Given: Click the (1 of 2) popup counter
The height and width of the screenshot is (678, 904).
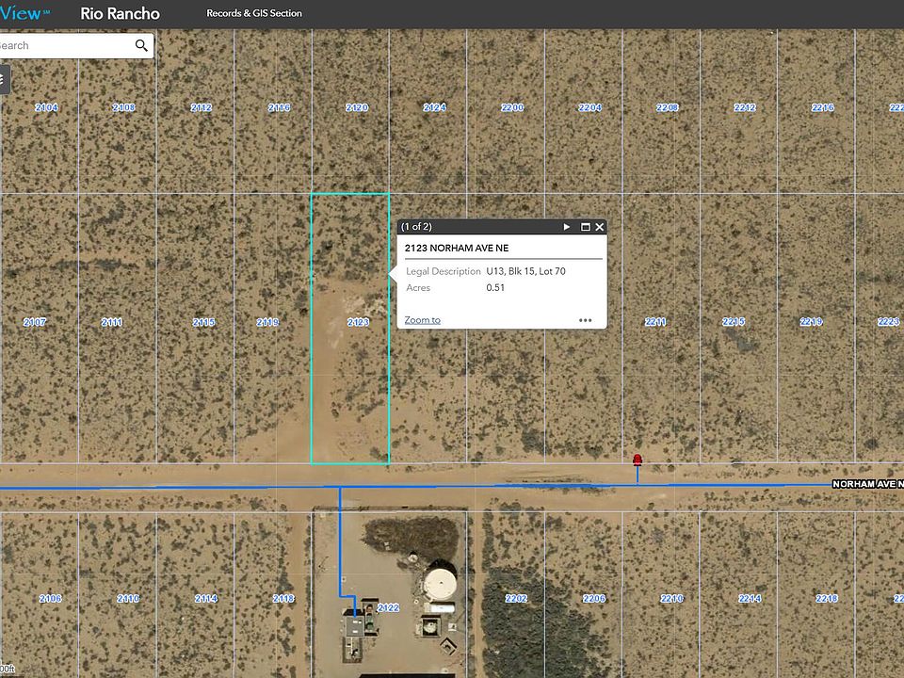Looking at the screenshot, I should point(416,227).
